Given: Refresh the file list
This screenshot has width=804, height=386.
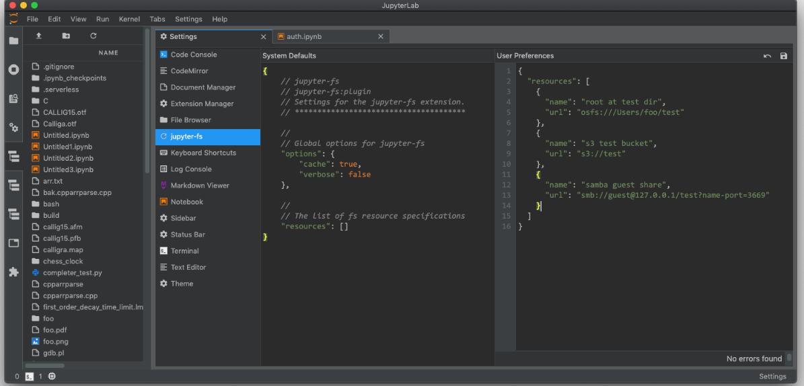Looking at the screenshot, I should 93,36.
